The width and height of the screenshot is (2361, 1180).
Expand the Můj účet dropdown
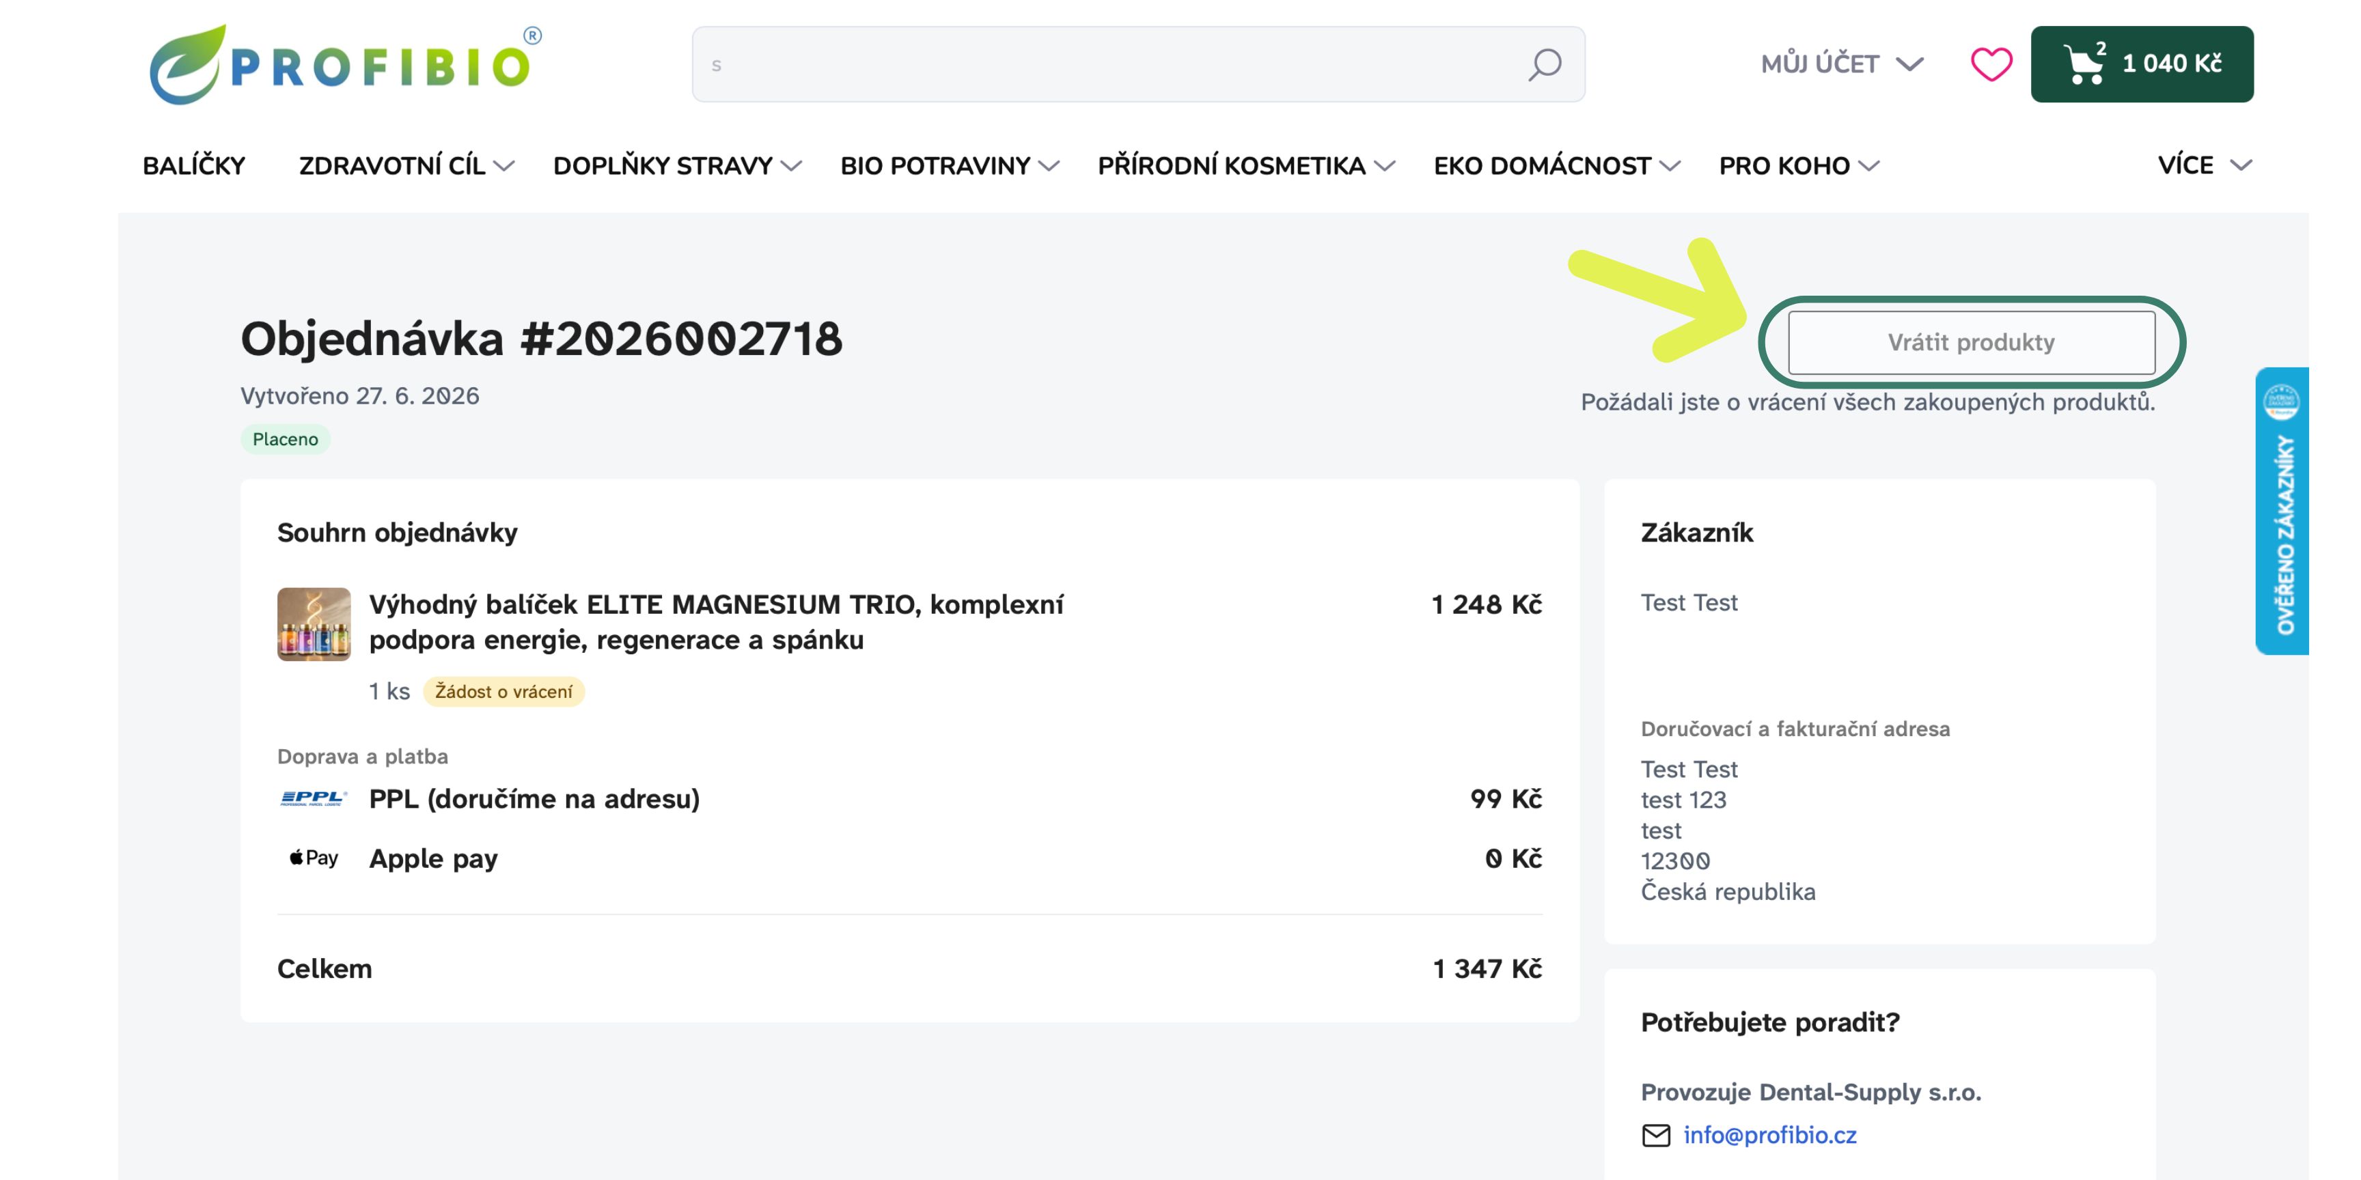click(1842, 64)
